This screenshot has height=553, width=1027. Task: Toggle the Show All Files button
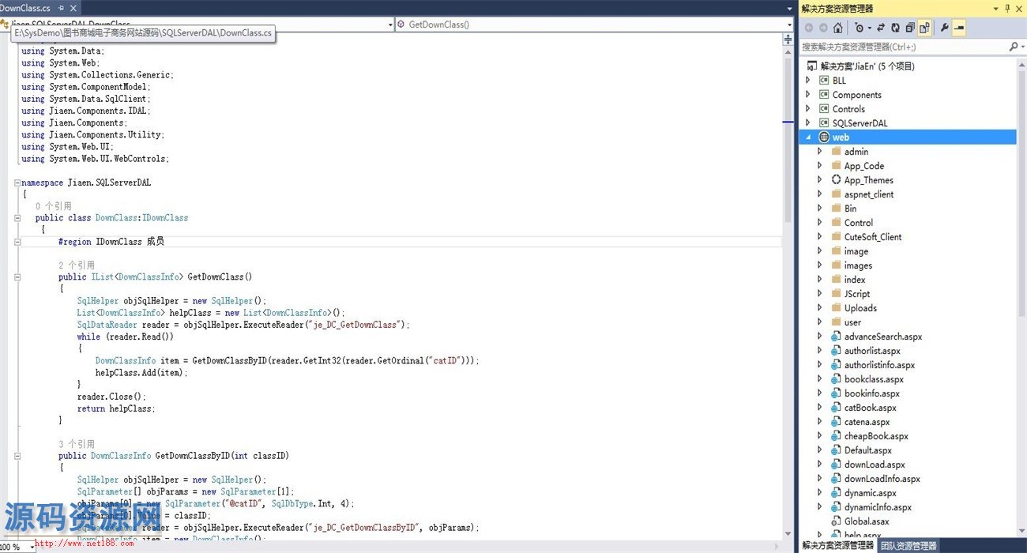coord(924,28)
